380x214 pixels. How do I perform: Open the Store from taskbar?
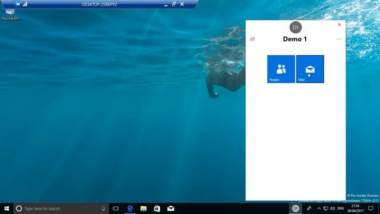click(x=157, y=209)
